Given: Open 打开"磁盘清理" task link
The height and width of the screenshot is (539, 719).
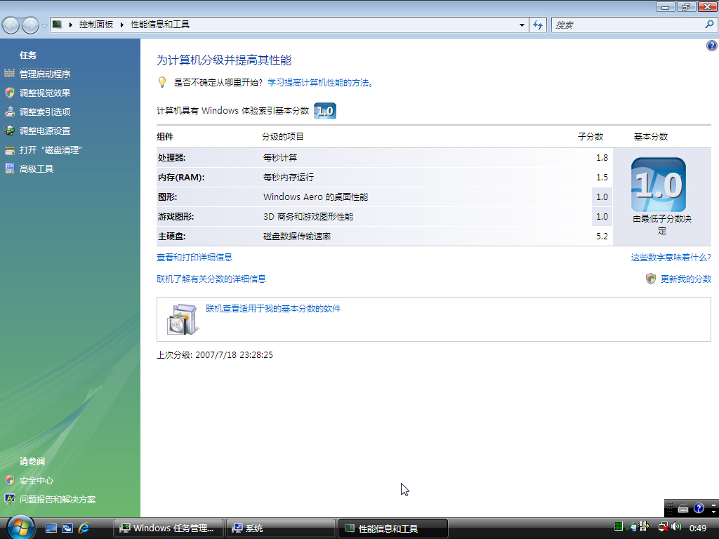Looking at the screenshot, I should (x=51, y=150).
